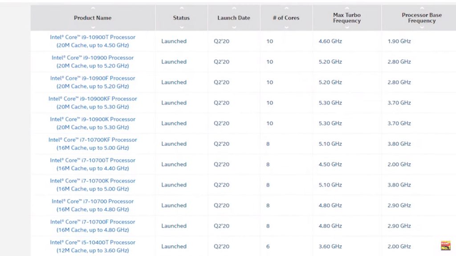
Task: Click the No.1 badge logo
Action: [x=445, y=245]
